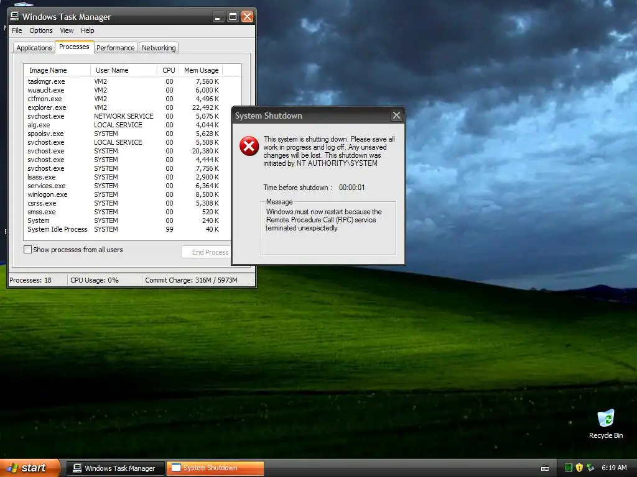Click the 6:19 AM taskbar clock

coord(614,468)
